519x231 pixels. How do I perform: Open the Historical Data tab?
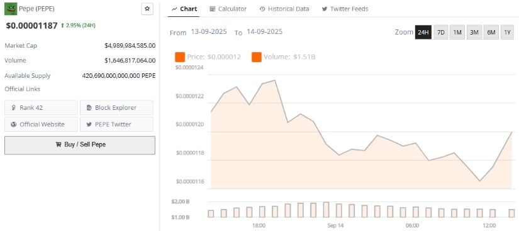pyautogui.click(x=284, y=9)
